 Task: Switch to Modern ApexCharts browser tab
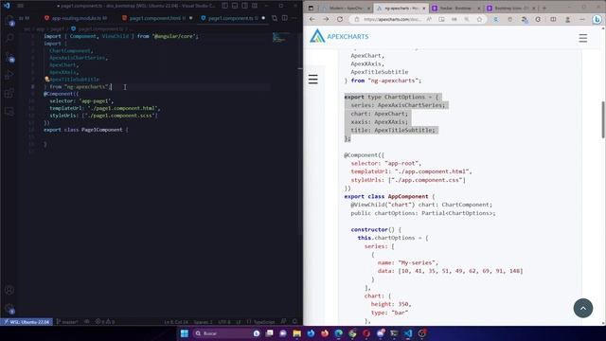tap(346, 9)
